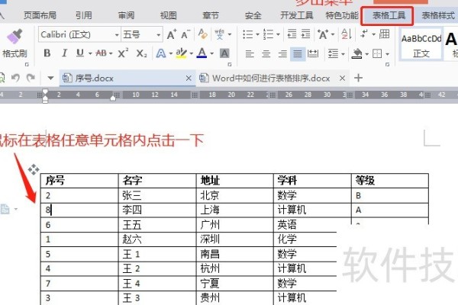
Task: Toggle underline formatting
Action: pos(79,53)
